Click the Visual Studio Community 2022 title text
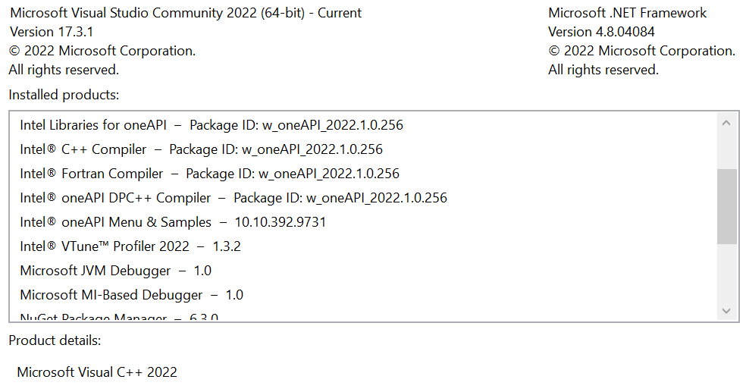The width and height of the screenshot is (746, 392). coord(185,13)
